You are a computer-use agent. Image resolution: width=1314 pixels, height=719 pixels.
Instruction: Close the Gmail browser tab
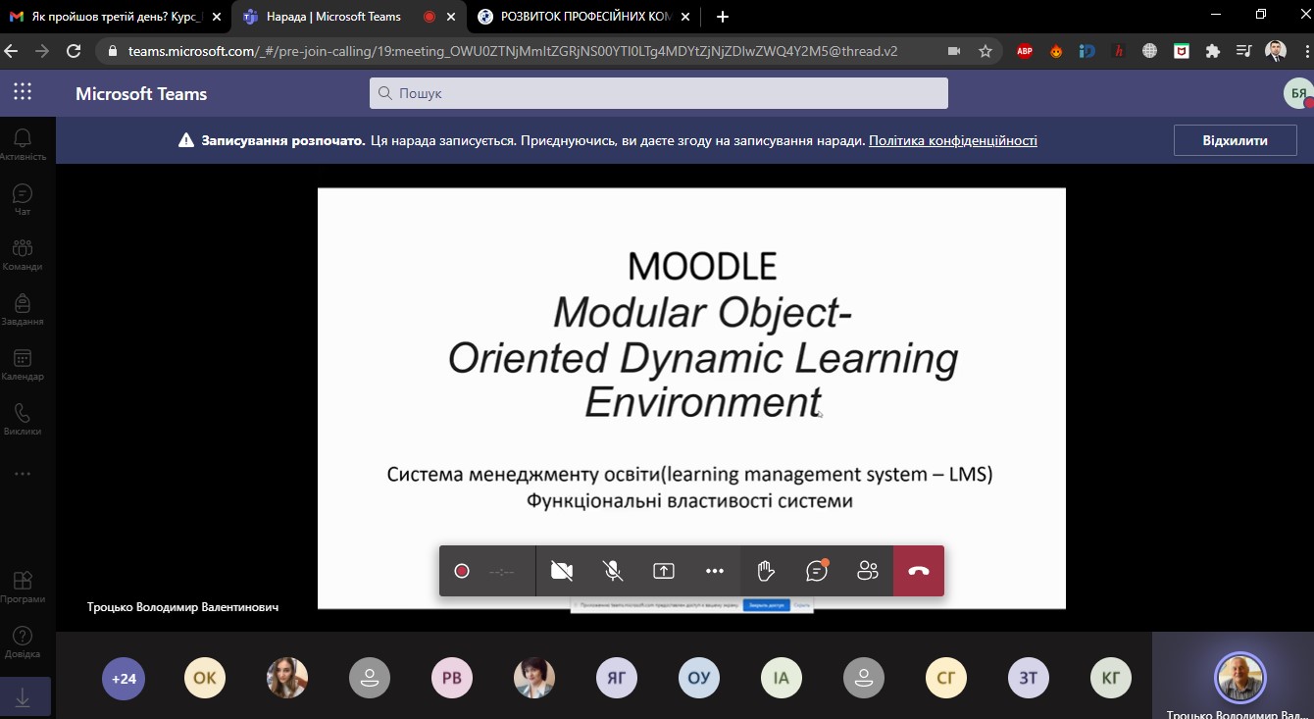click(217, 17)
